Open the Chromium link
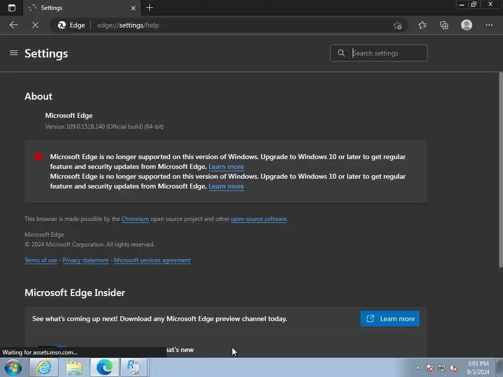This screenshot has width=503, height=377. 135,219
